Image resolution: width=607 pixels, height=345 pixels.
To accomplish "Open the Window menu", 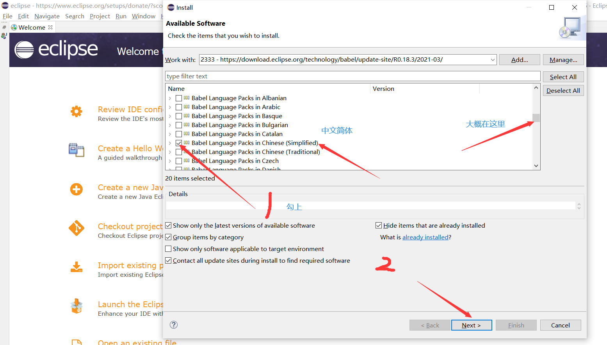I will [x=144, y=16].
